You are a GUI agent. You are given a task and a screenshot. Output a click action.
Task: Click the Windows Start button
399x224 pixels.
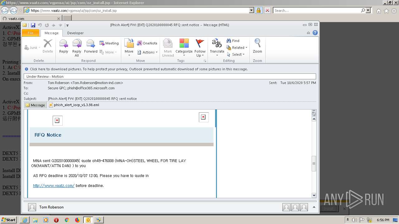point(8,220)
